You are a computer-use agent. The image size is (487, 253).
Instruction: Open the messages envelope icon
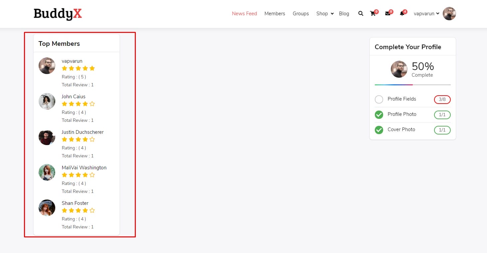point(387,14)
